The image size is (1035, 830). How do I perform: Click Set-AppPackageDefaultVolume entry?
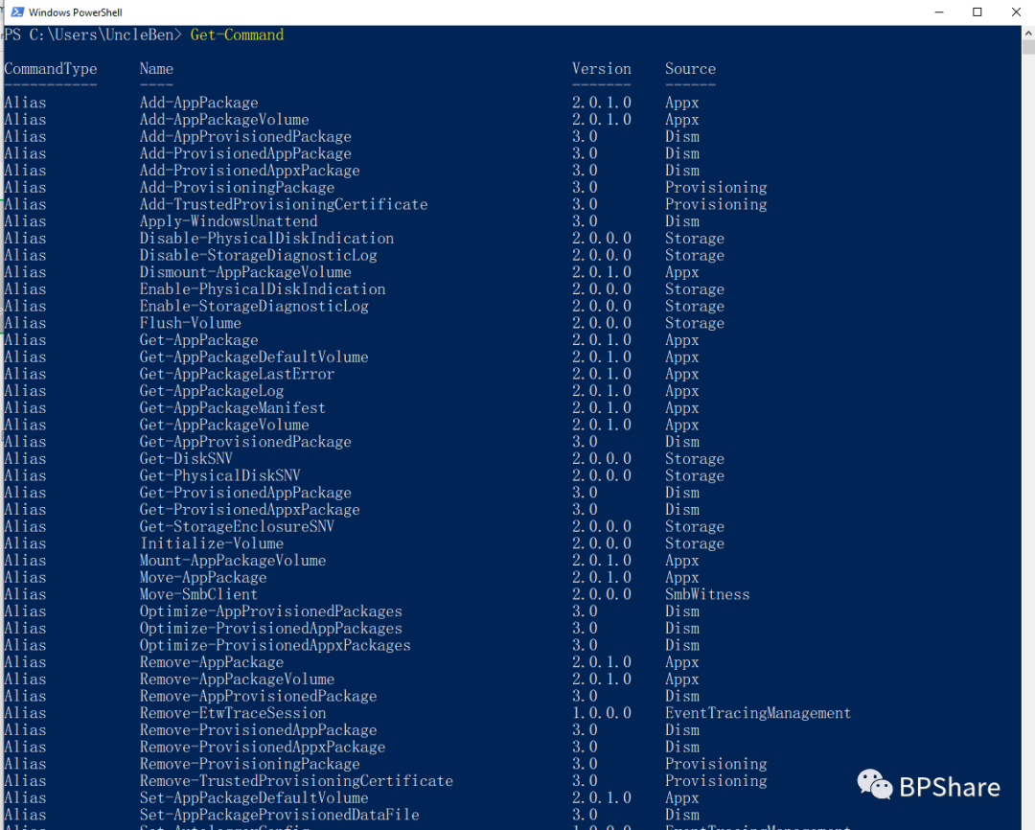pos(254,797)
